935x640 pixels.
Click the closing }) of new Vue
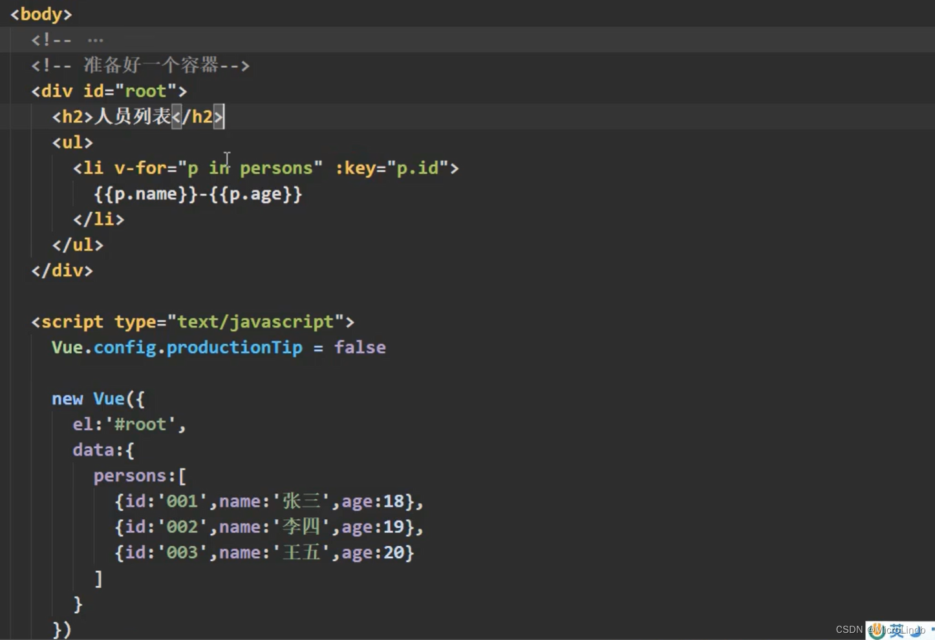point(62,630)
